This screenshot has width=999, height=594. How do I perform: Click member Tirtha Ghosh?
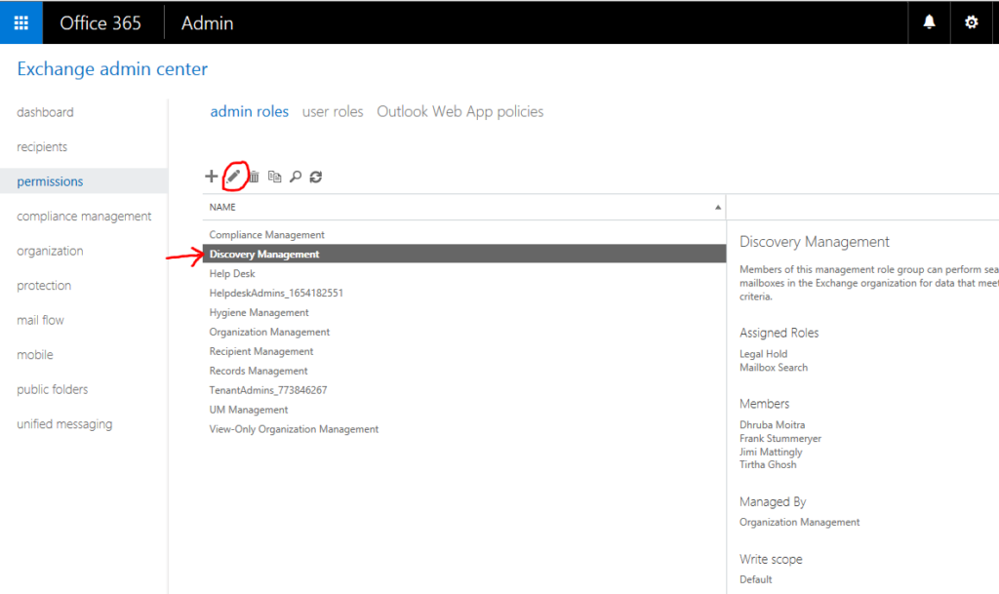click(768, 464)
